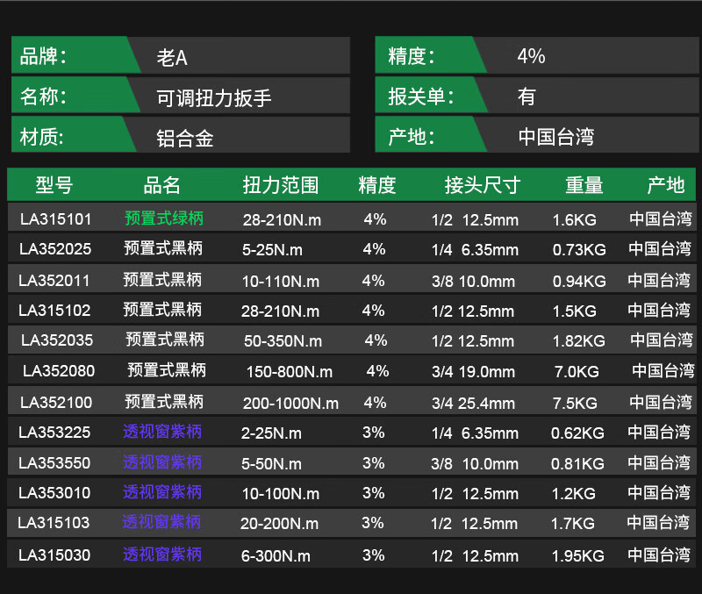Click 透视窗紫柄 name for LA353225
This screenshot has height=594, width=702.
click(x=162, y=432)
